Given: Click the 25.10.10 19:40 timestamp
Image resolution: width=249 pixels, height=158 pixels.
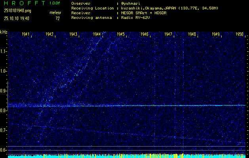Looking at the screenshot, I should 18,18.
